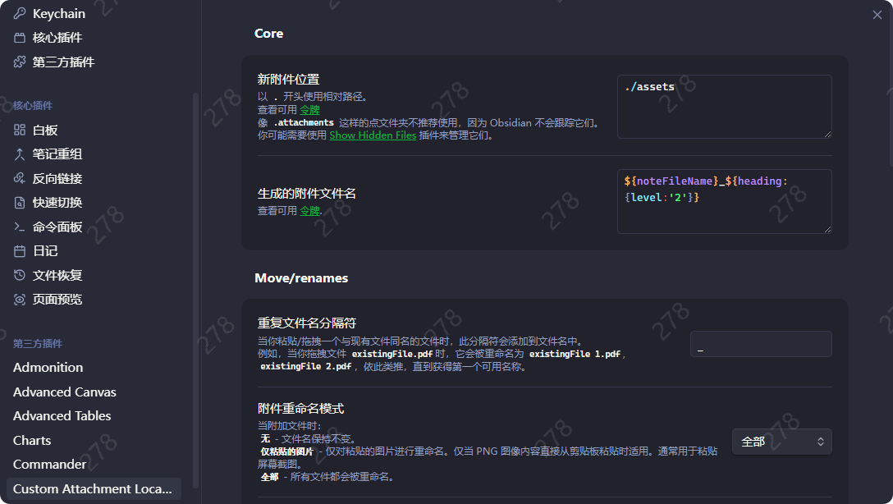Click the 核心插件 settings icon
The width and height of the screenshot is (893, 504).
click(x=20, y=38)
